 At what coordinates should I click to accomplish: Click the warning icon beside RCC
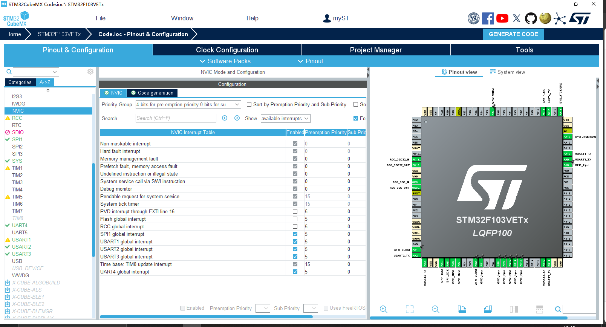coord(8,118)
